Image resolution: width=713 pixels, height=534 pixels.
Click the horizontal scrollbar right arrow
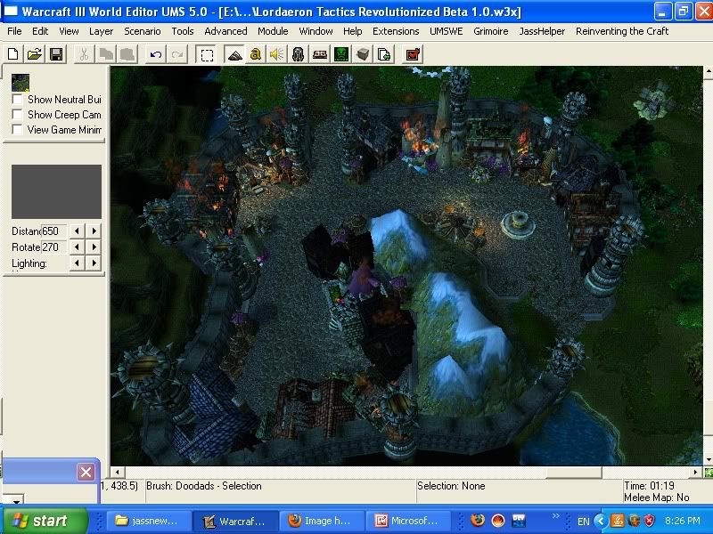(695, 473)
